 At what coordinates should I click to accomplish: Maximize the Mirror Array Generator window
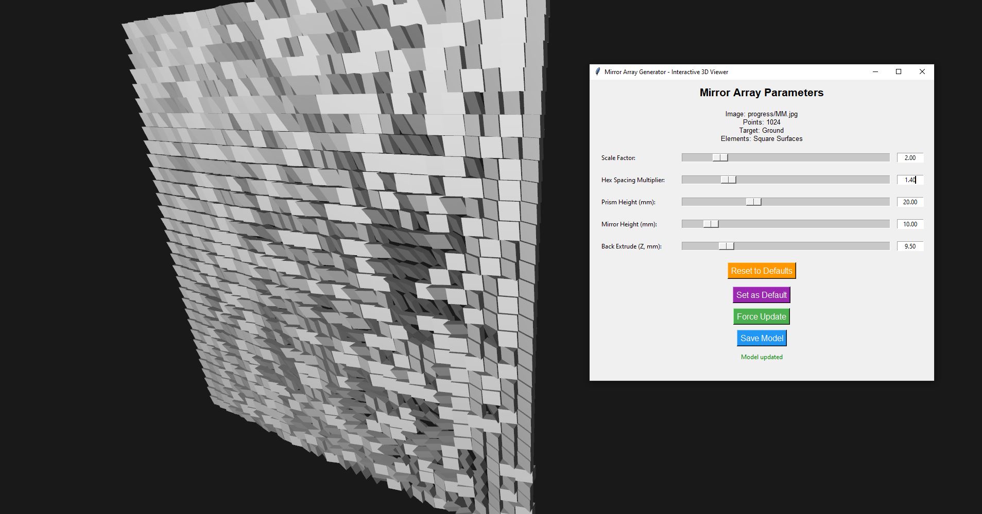click(899, 72)
